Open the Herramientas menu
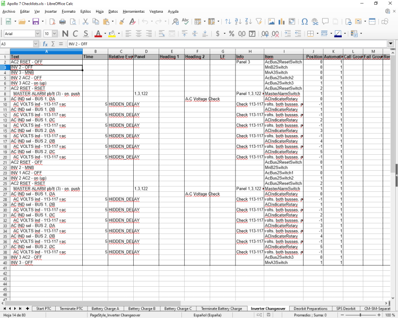Image resolution: width=398 pixels, height=318 pixels. tap(134, 12)
